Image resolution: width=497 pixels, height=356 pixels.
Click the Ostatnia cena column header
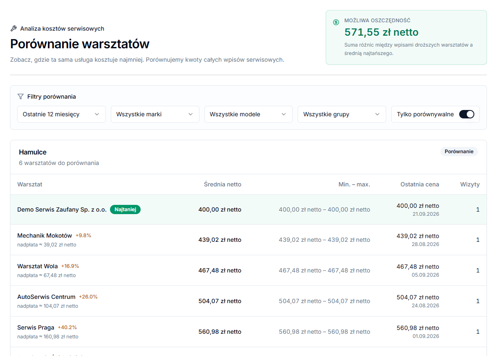[x=420, y=184]
